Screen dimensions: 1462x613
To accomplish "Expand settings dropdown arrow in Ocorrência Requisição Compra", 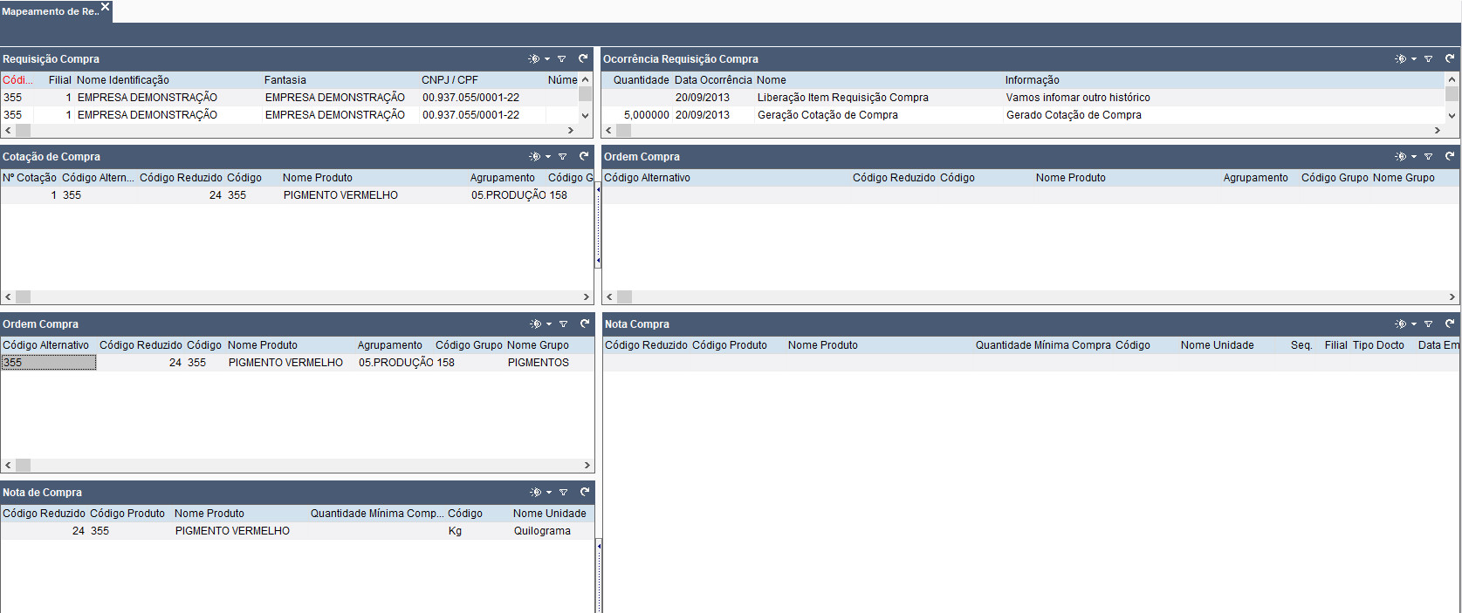I will [1414, 59].
